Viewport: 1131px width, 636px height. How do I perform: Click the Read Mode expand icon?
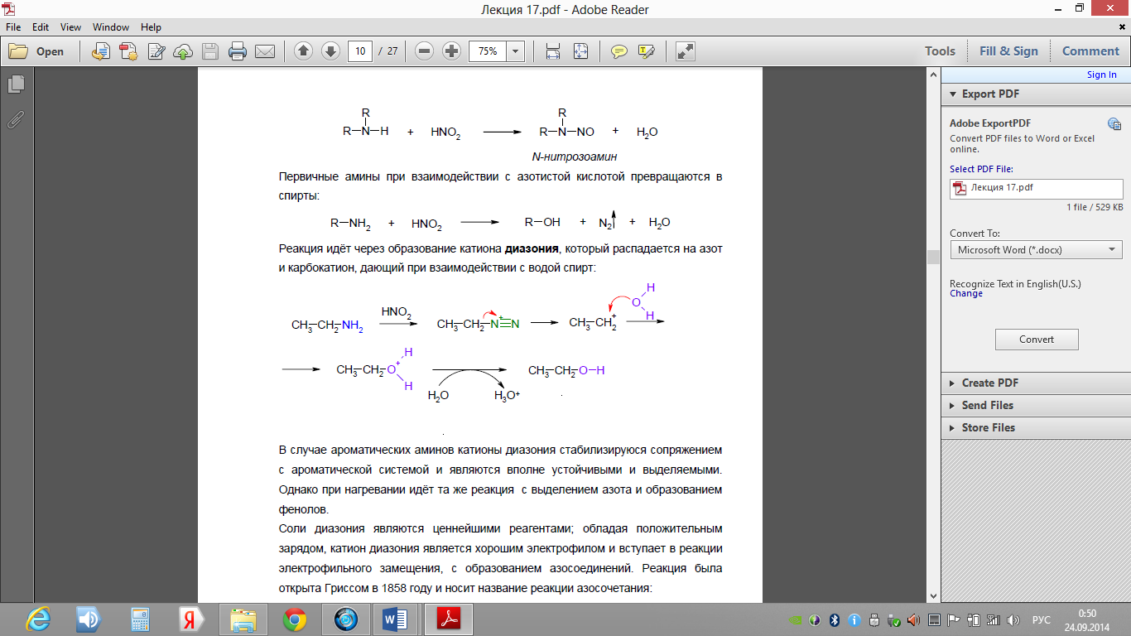tap(685, 51)
